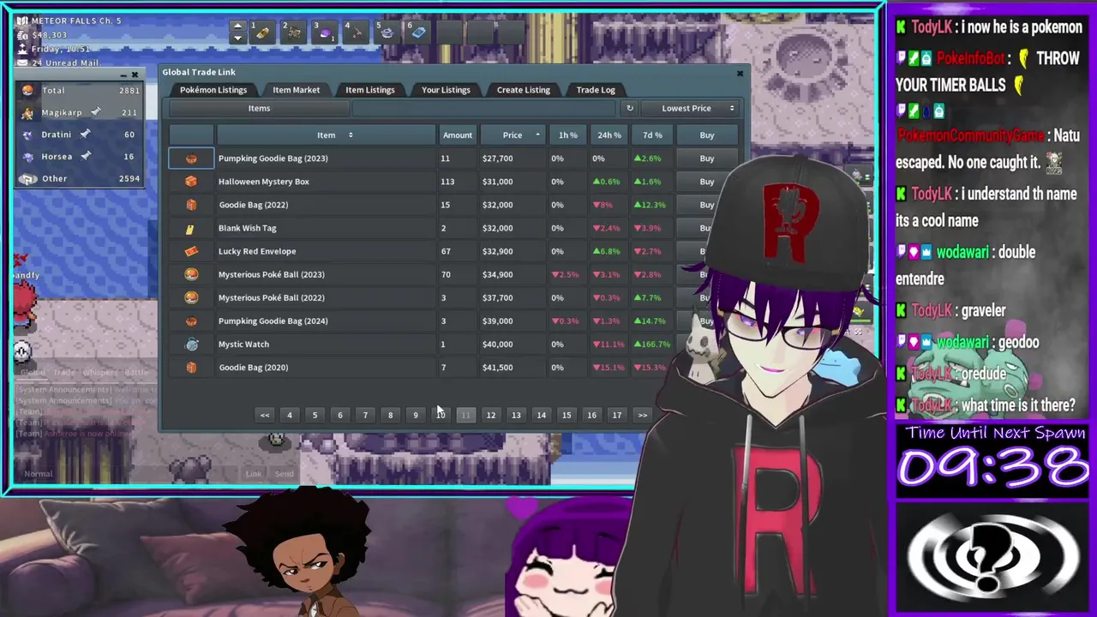Use hotbar slot 2 item
1097x617 pixels.
[293, 33]
